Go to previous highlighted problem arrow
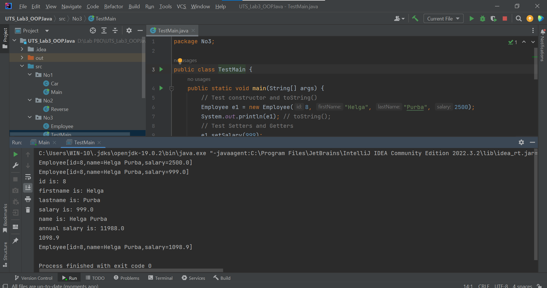547x288 pixels. pos(524,42)
